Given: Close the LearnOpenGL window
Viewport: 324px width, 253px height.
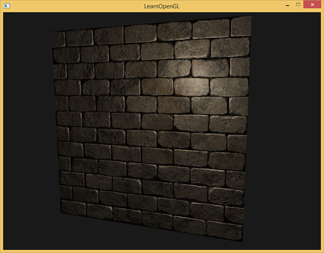Looking at the screenshot, I should pos(312,5).
